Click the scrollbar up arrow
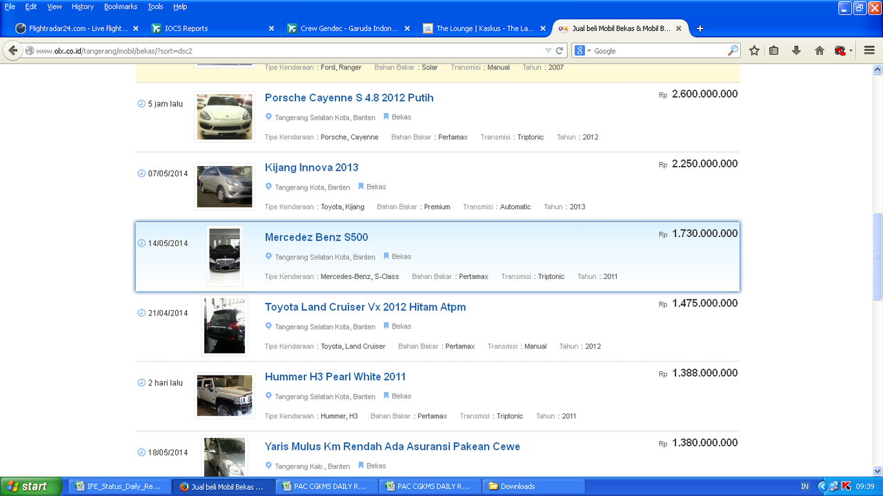The width and height of the screenshot is (883, 496). [x=877, y=70]
